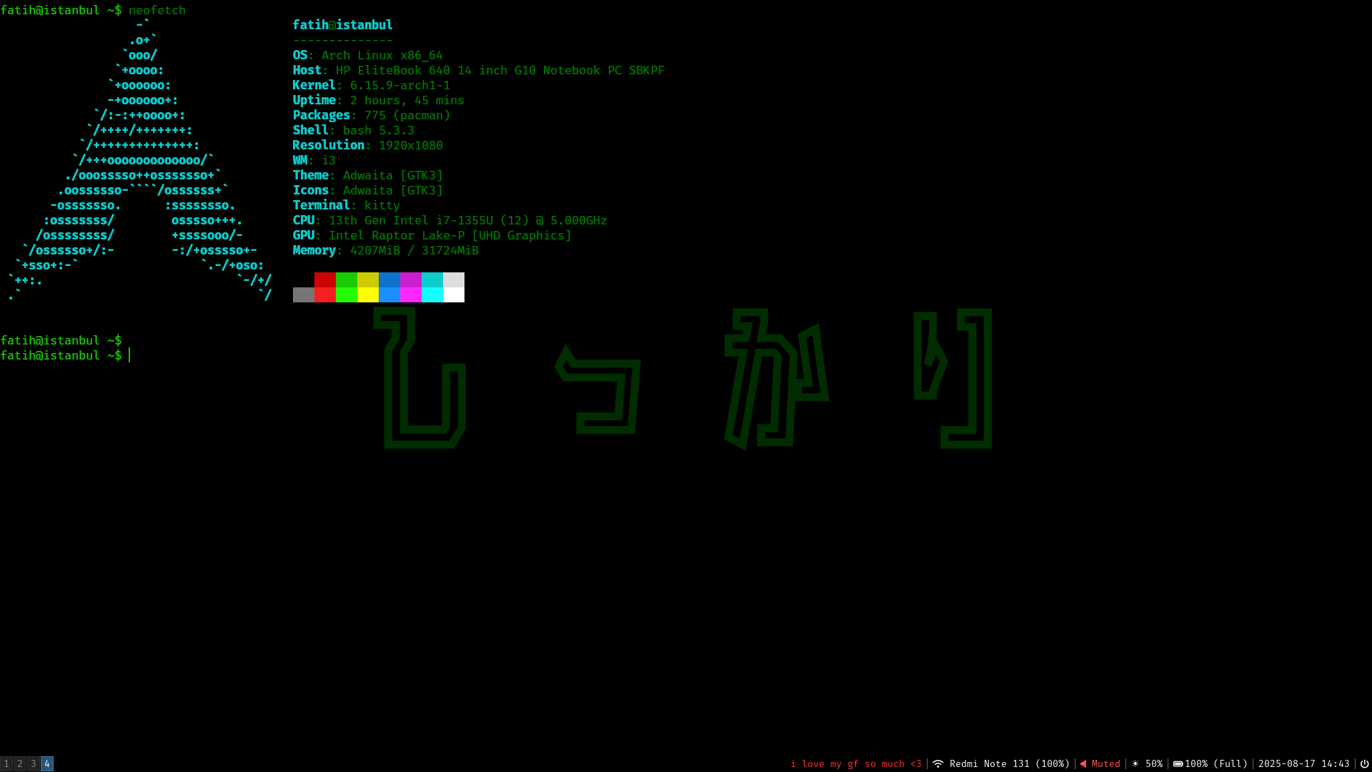The image size is (1372, 772).
Task: Click the bright magenta color block
Action: (x=411, y=295)
